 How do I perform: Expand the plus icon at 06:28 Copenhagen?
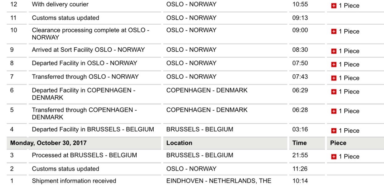coord(334,111)
